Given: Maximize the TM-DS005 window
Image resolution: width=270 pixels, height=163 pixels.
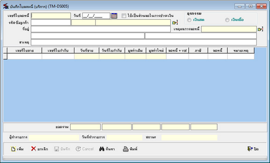Looking at the screenshot, I should tap(250, 6).
